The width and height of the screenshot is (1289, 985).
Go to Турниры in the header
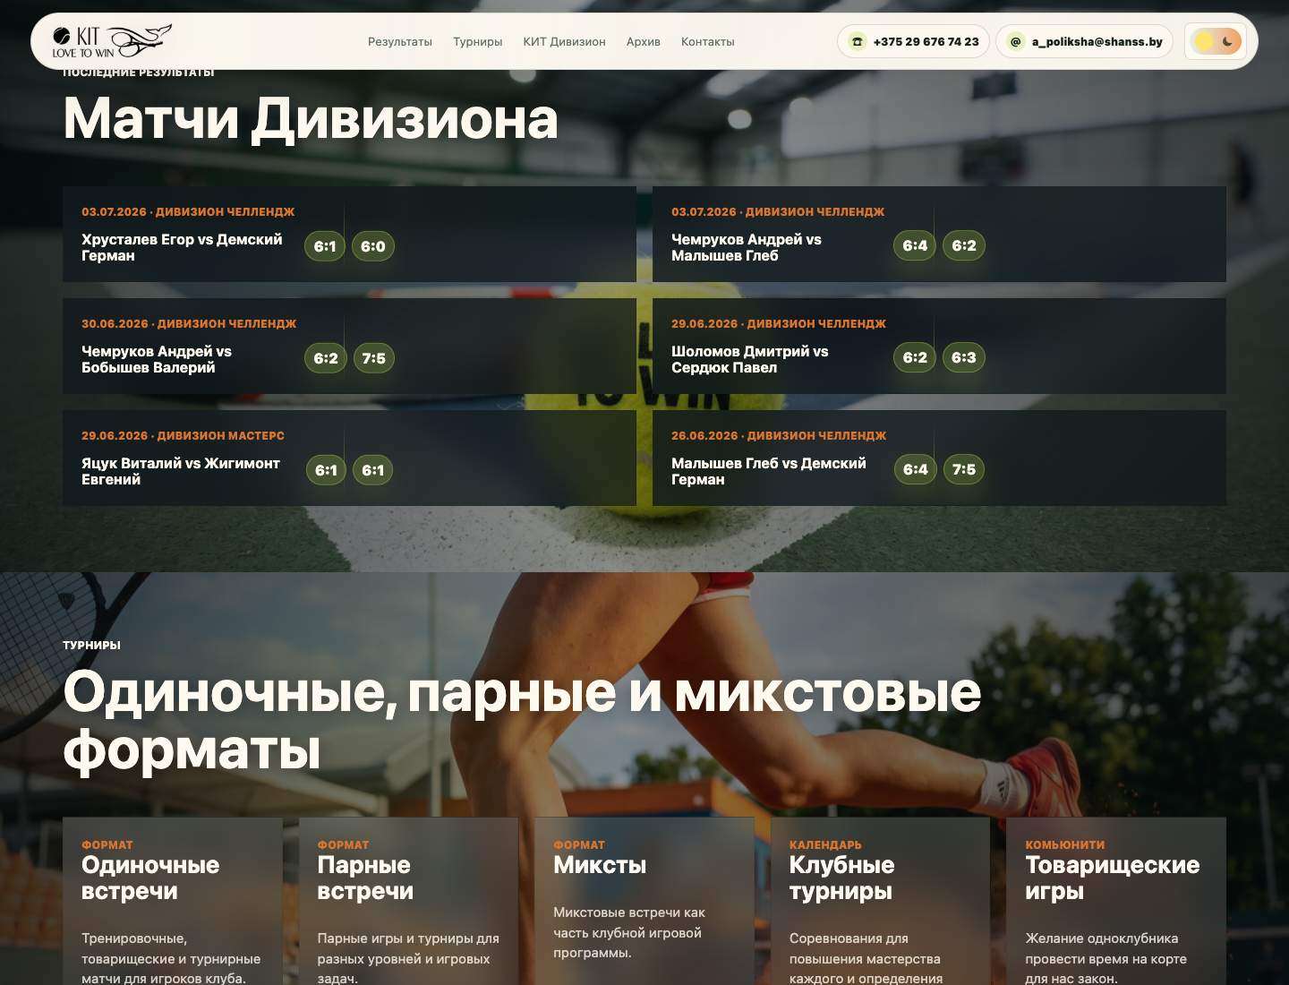tap(478, 42)
